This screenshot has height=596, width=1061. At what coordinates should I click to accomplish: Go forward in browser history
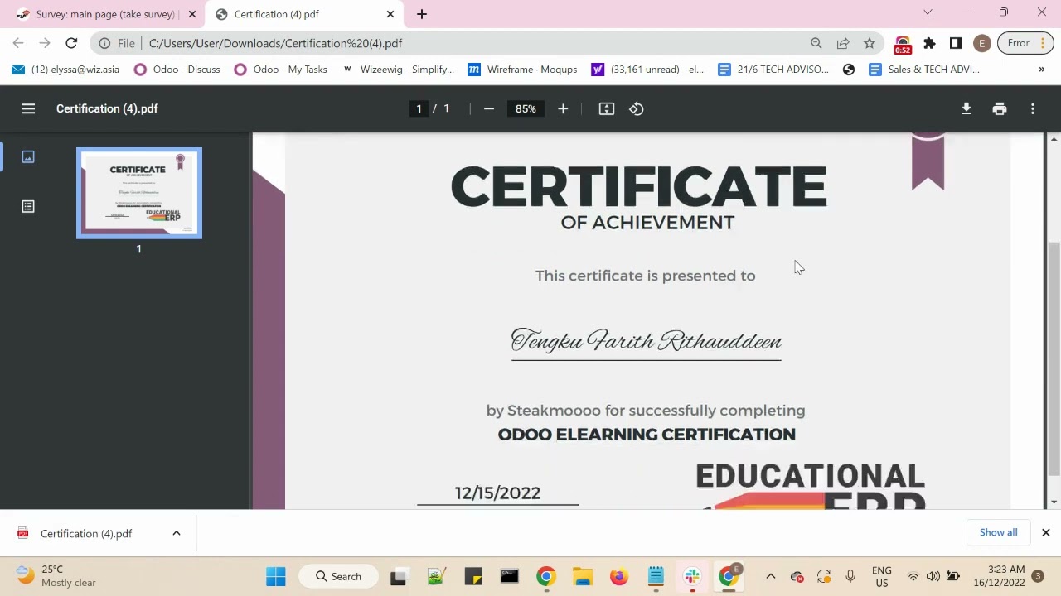coord(45,43)
